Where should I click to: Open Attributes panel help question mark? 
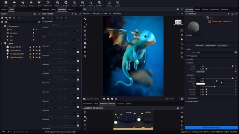click(x=228, y=14)
